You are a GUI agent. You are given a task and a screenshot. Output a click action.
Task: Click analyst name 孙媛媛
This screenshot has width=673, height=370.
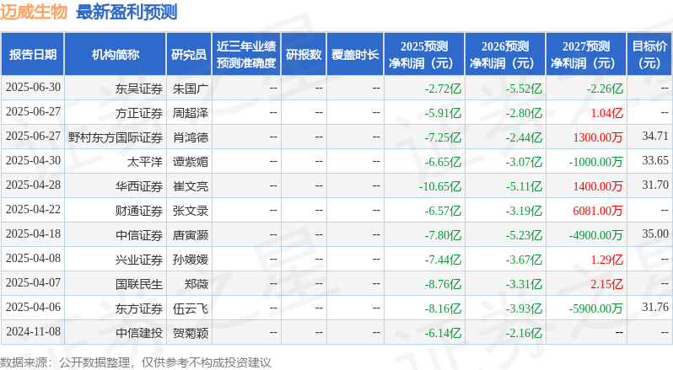click(190, 260)
